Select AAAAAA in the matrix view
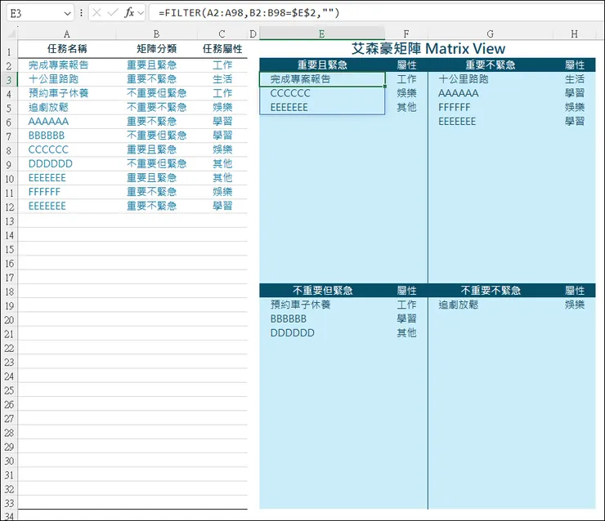The height and width of the screenshot is (521, 605). pos(490,93)
